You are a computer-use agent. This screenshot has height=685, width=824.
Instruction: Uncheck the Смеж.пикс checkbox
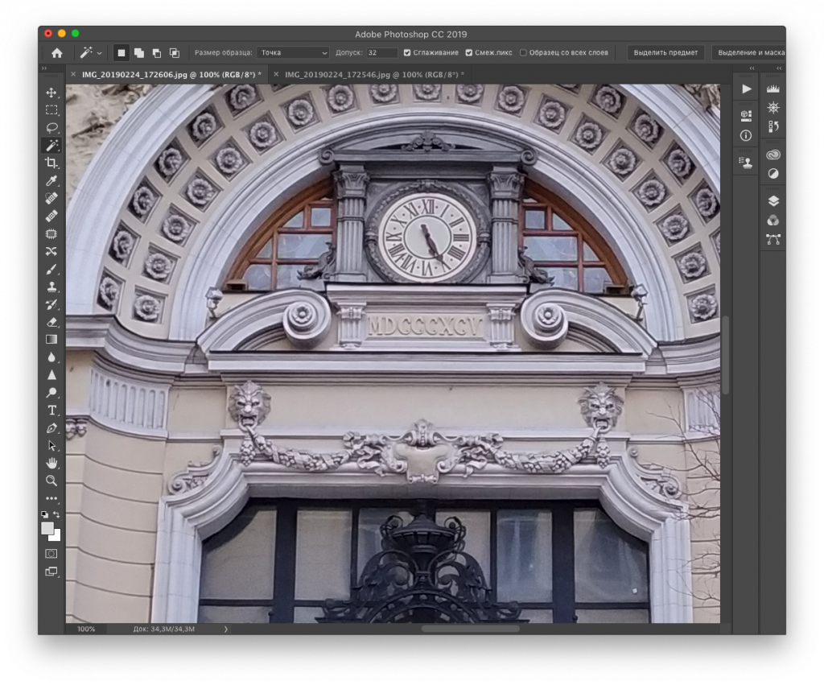[x=469, y=53]
